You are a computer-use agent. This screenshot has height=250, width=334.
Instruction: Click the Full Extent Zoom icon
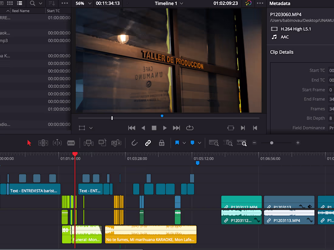(214, 143)
